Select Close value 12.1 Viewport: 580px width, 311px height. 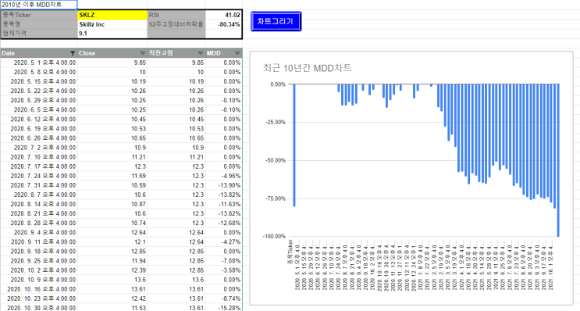[112, 241]
